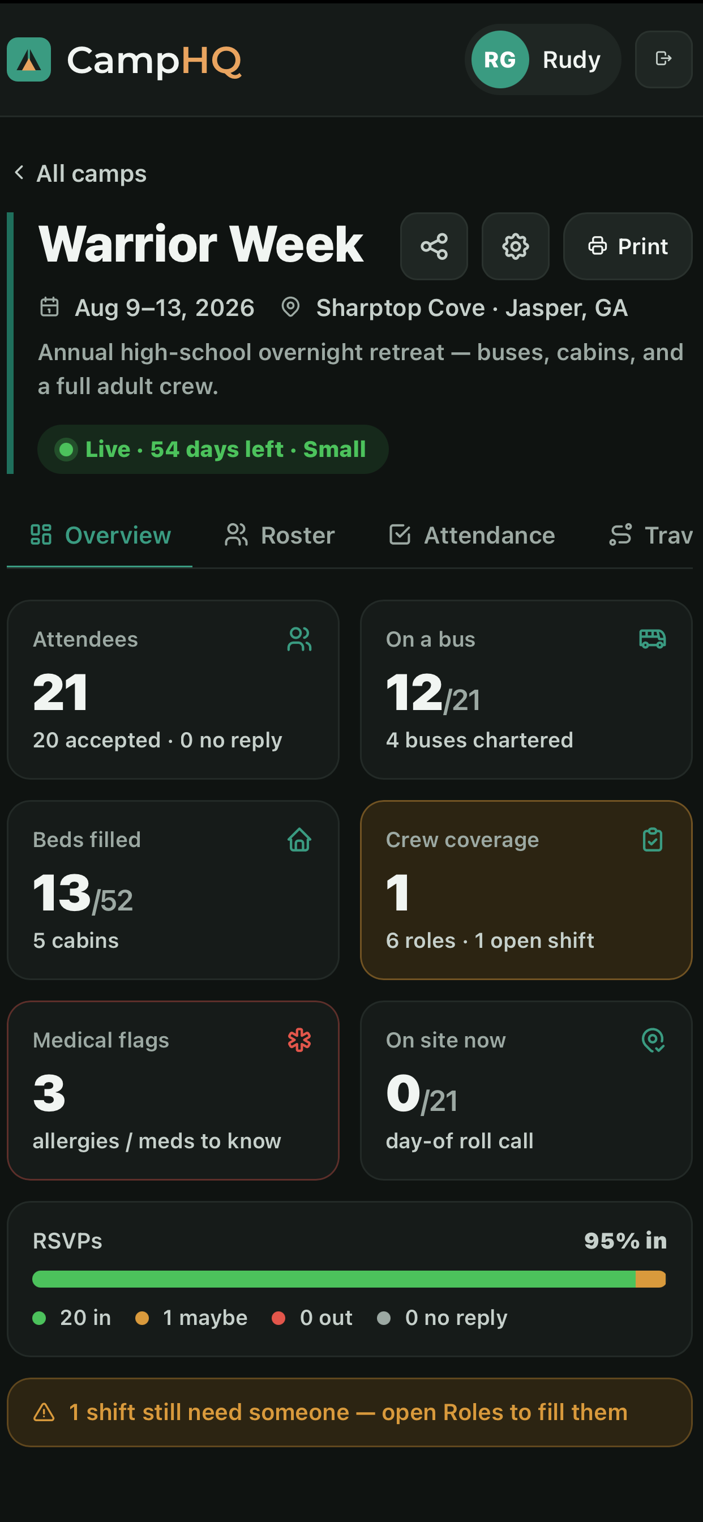Click the bus icon on the bus card
The image size is (703, 1522).
[652, 639]
